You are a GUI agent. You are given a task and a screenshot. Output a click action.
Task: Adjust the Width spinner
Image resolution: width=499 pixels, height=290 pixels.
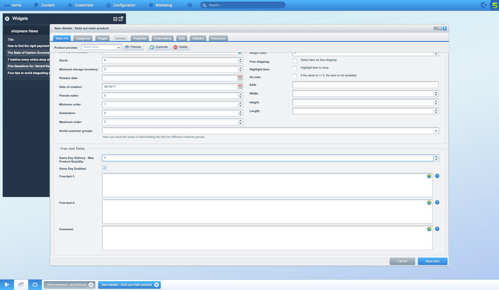(436, 94)
